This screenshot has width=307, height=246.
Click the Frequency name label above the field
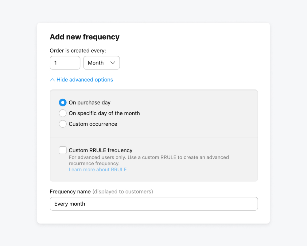click(x=70, y=192)
